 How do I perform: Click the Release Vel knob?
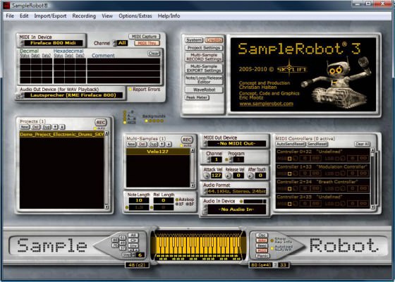(229, 176)
